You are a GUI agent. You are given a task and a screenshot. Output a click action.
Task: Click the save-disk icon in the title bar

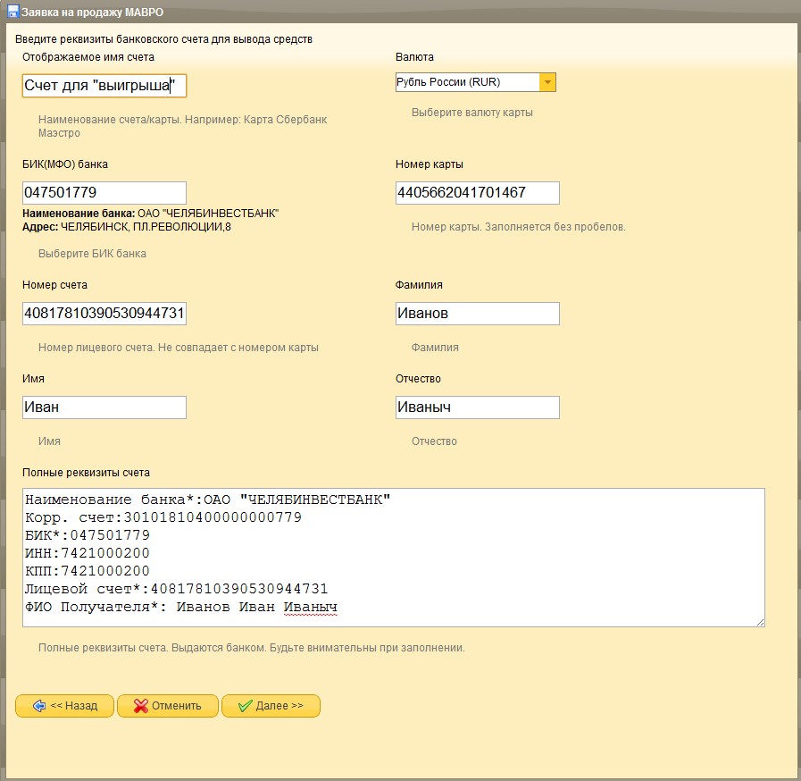(x=13, y=12)
